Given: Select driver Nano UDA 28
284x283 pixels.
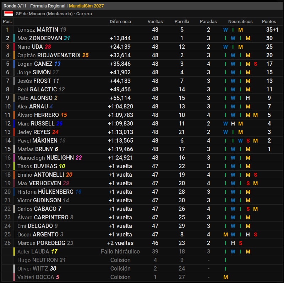Looking at the screenshot, I should (34, 47).
